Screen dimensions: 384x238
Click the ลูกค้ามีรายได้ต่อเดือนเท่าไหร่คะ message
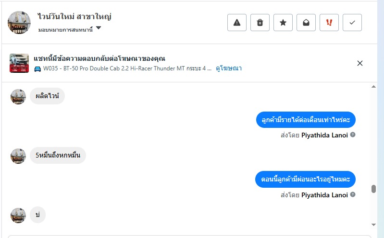[306, 120]
